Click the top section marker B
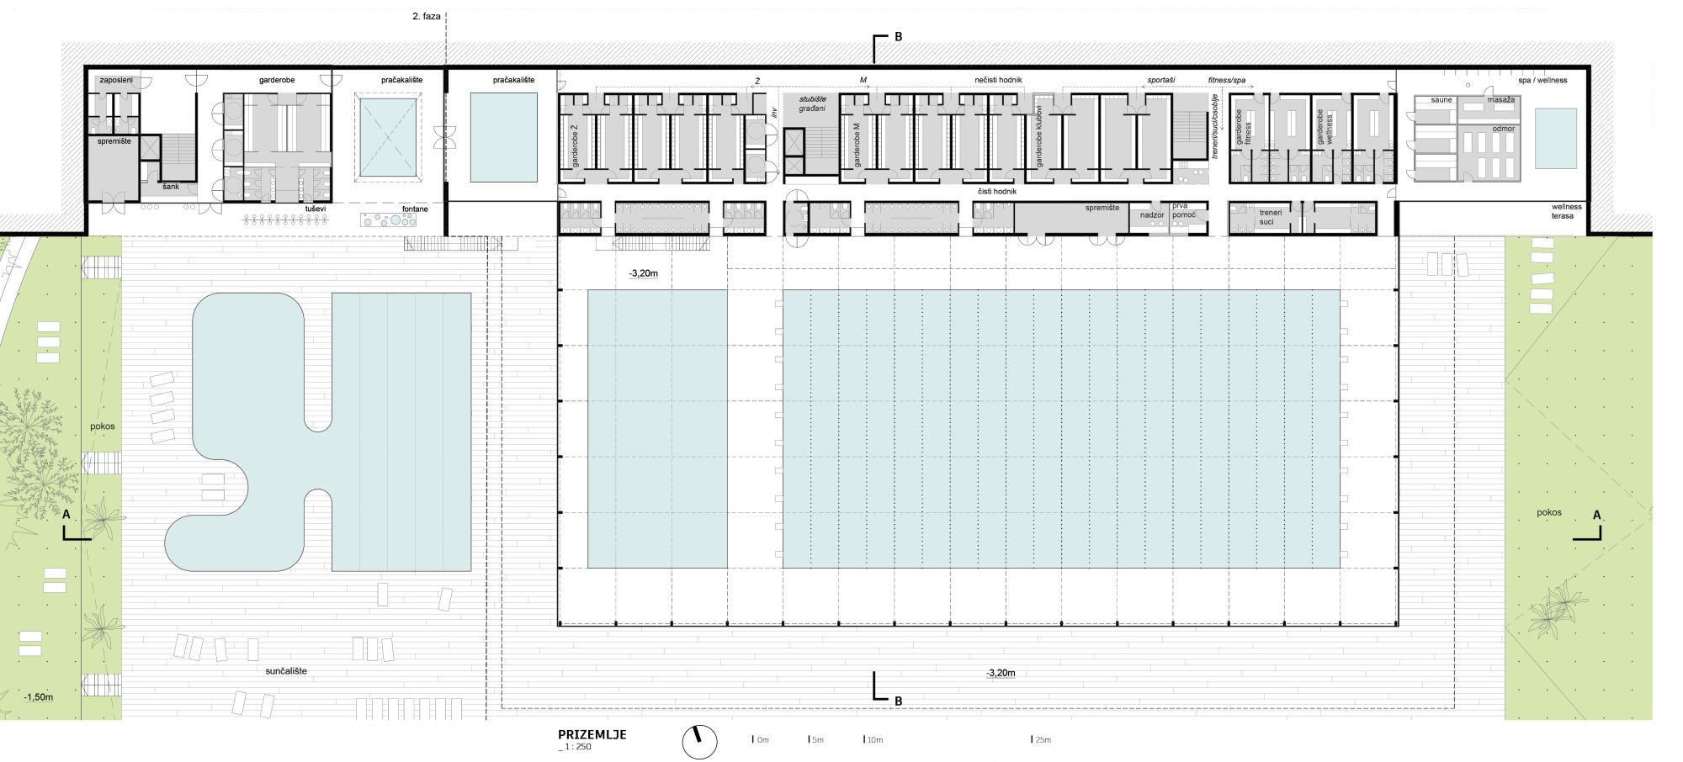The image size is (1683, 762). tap(897, 38)
